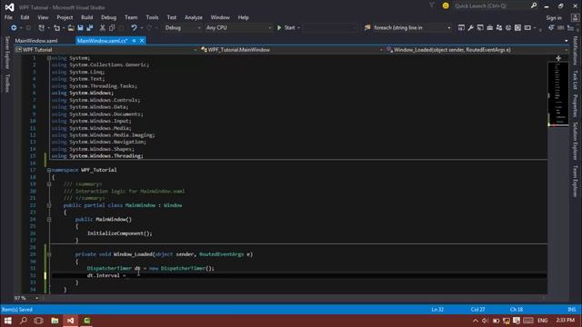
Task: Click the using System.Windows.Threading; line
Action: pyautogui.click(x=97, y=156)
